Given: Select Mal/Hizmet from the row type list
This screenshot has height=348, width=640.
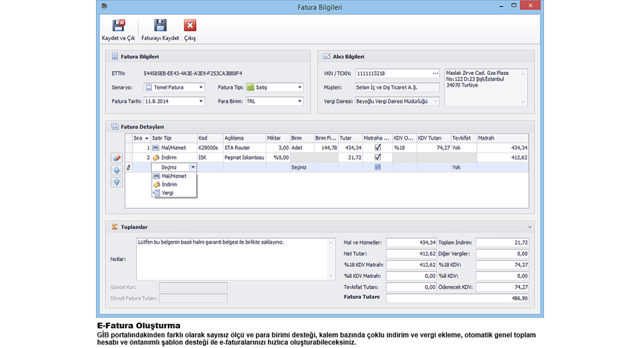Looking at the screenshot, I should (174, 176).
